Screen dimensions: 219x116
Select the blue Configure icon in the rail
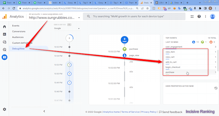point(4,57)
